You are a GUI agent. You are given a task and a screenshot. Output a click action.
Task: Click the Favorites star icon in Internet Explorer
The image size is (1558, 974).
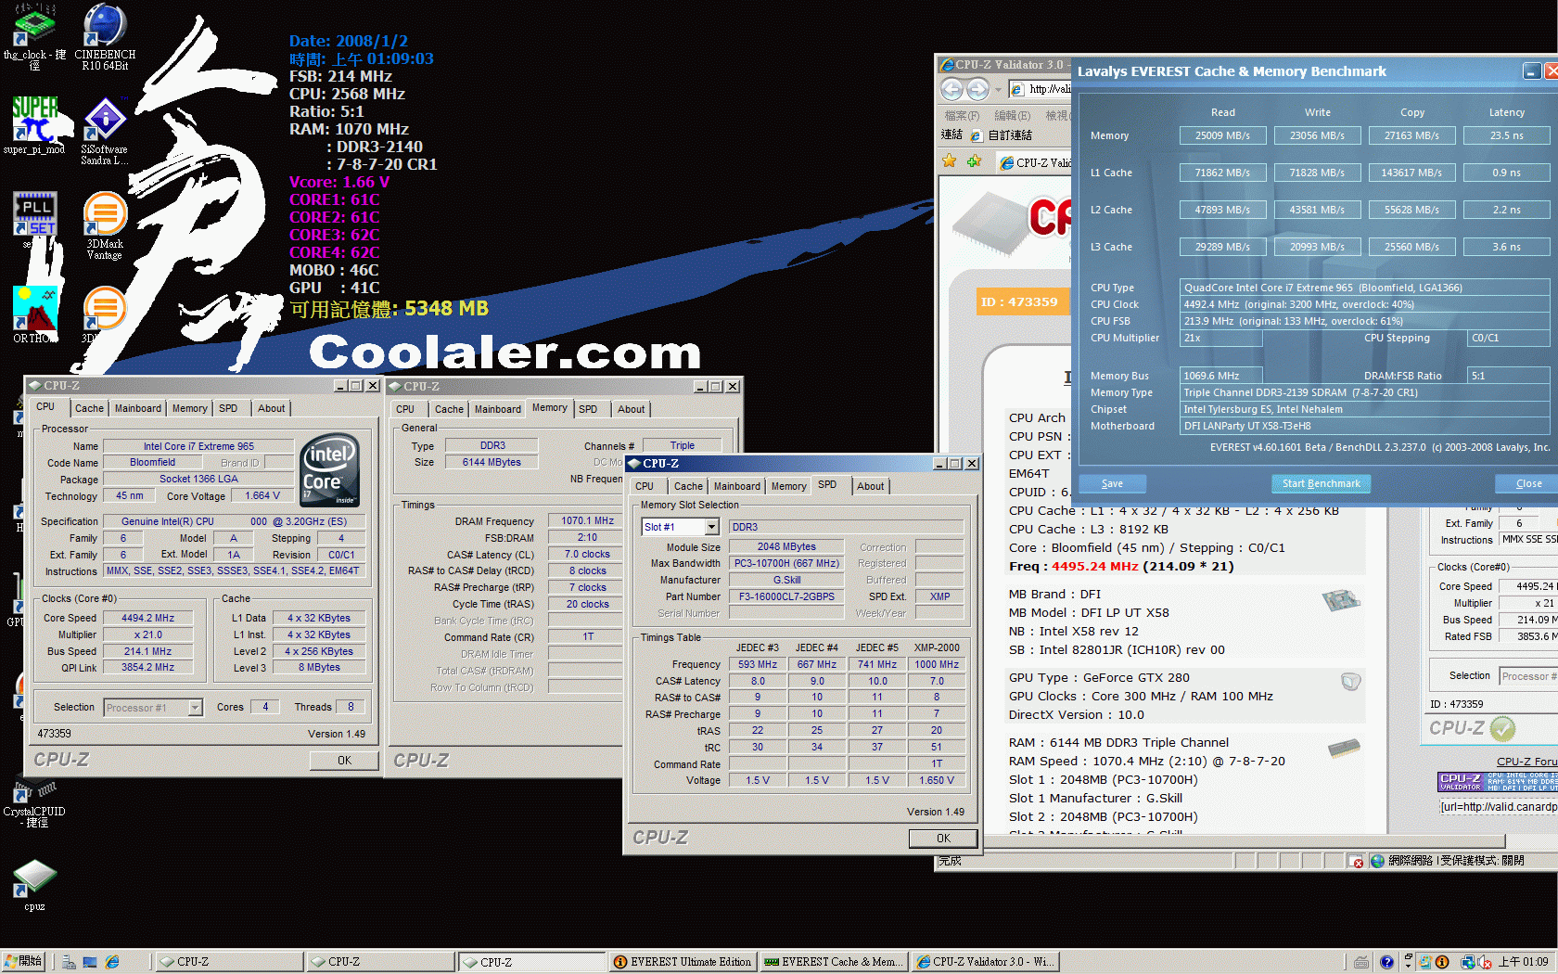coord(950,161)
